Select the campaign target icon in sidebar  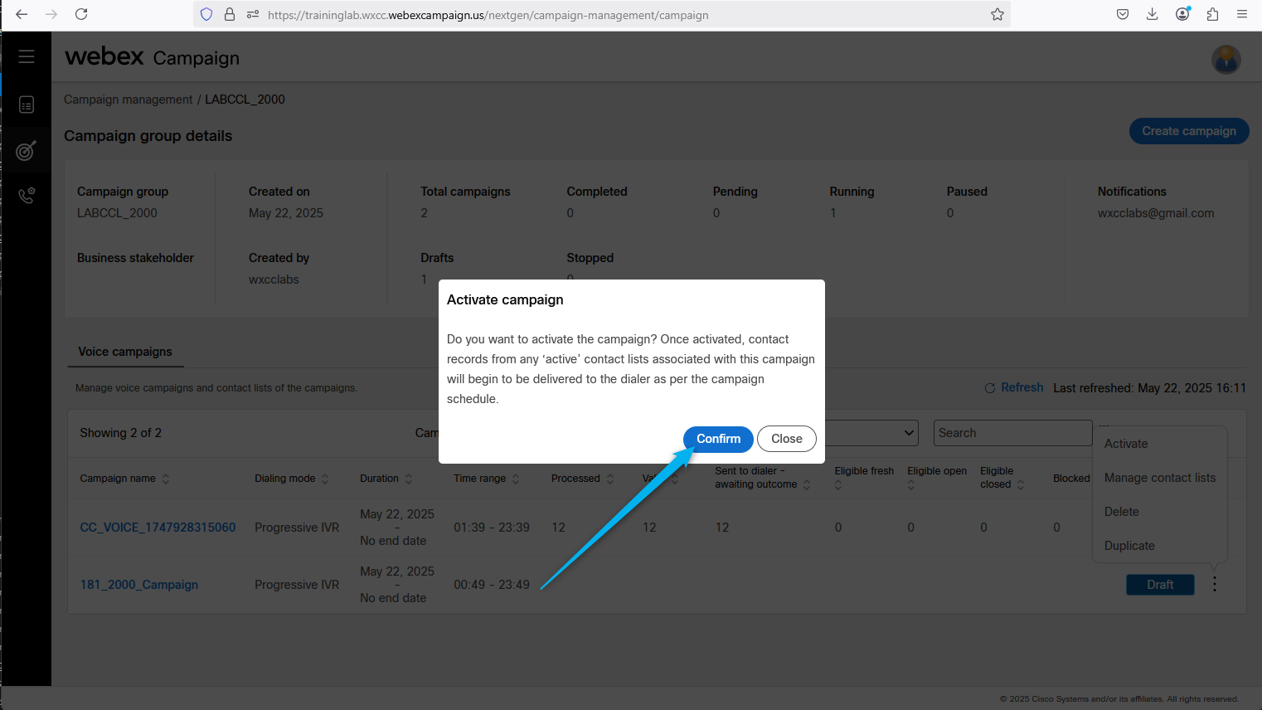pyautogui.click(x=27, y=151)
